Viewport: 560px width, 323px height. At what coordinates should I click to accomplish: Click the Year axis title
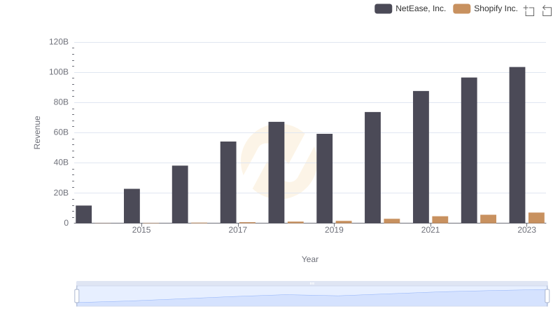pos(310,259)
